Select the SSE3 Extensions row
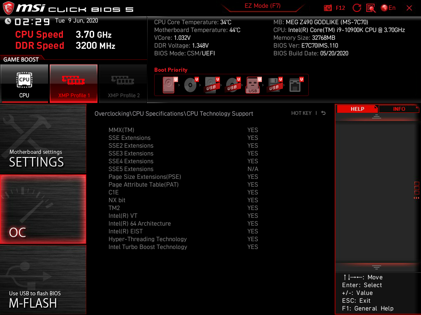Viewport: 421px width, 315px height. click(183, 153)
